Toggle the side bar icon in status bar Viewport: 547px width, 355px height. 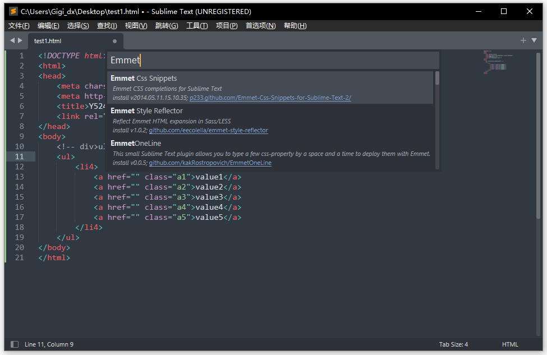[15, 344]
